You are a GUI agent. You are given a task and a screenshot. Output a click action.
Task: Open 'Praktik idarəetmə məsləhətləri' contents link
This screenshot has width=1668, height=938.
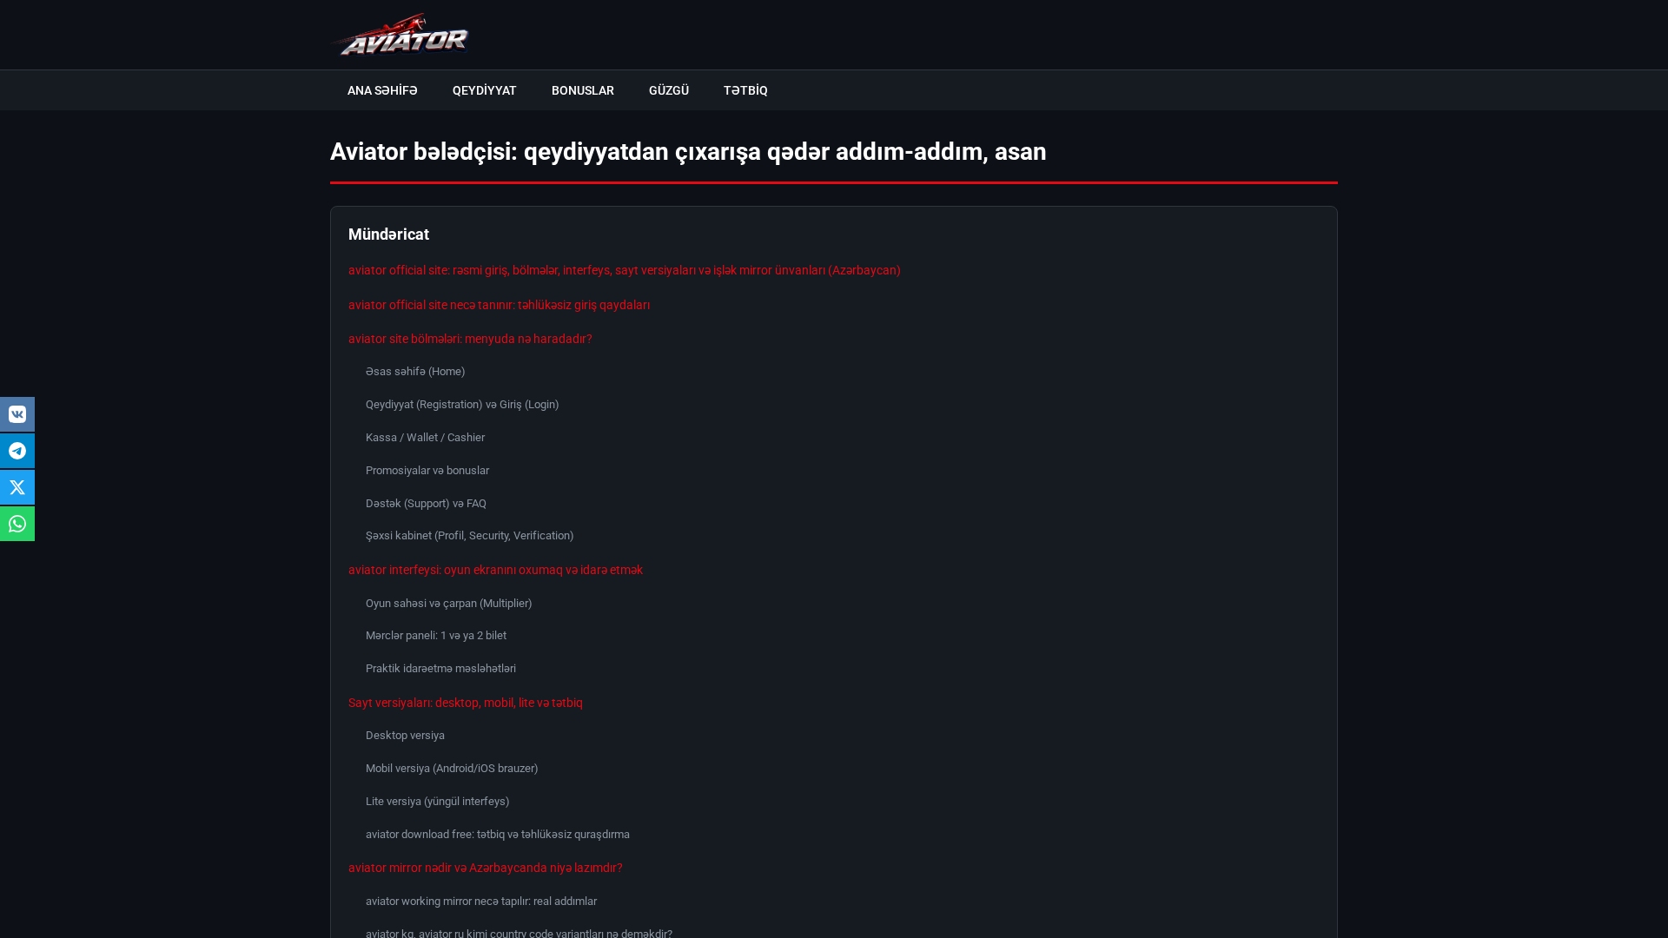441,669
